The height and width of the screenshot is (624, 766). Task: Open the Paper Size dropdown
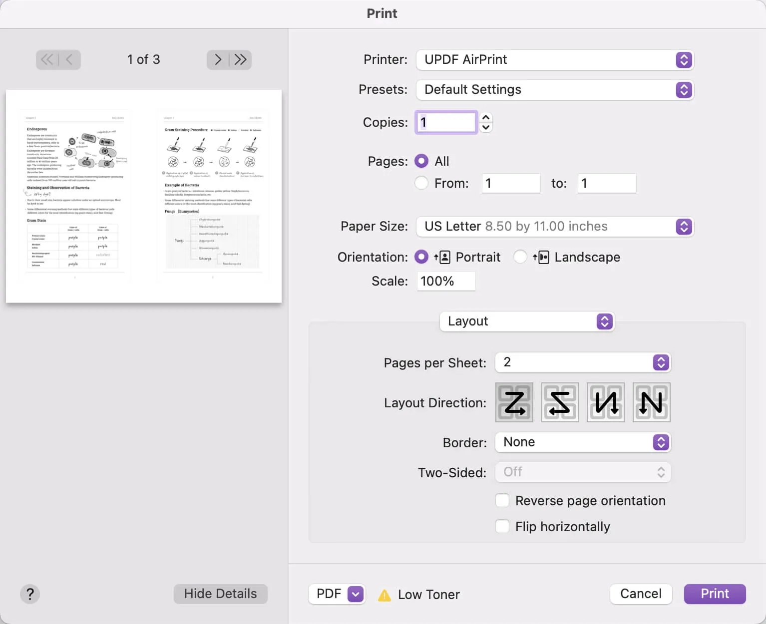(555, 227)
